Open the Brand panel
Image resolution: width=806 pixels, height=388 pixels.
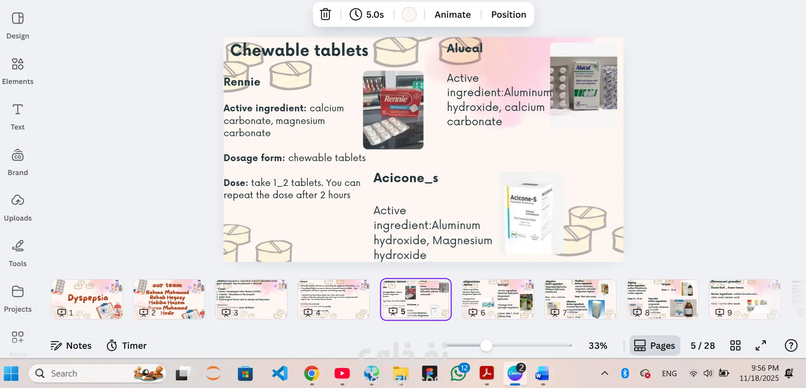[18, 162]
